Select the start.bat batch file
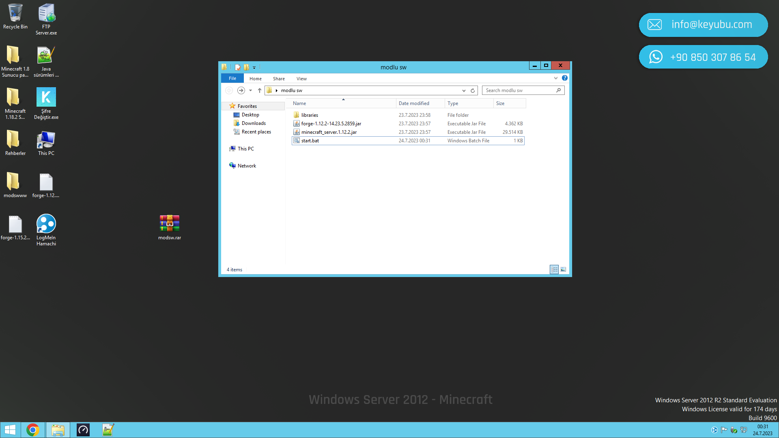The width and height of the screenshot is (779, 438). 310,141
